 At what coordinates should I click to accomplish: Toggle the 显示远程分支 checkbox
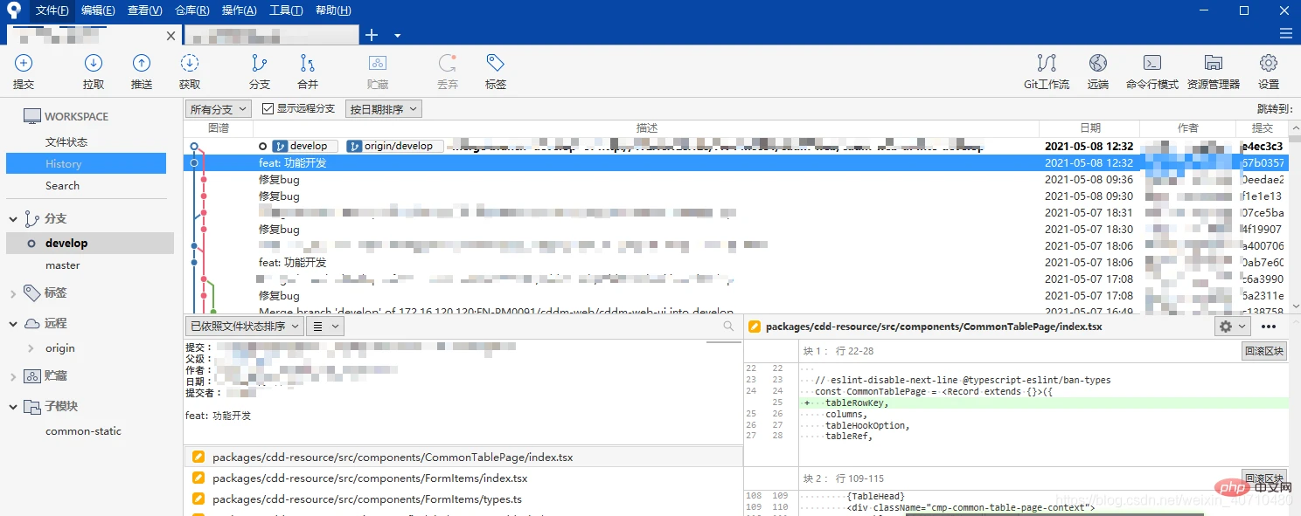268,109
